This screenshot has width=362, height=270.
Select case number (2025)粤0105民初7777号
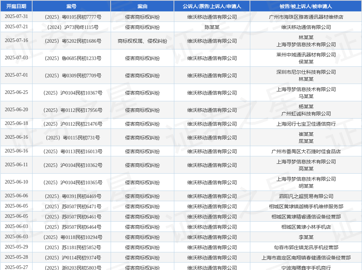tap(73, 17)
